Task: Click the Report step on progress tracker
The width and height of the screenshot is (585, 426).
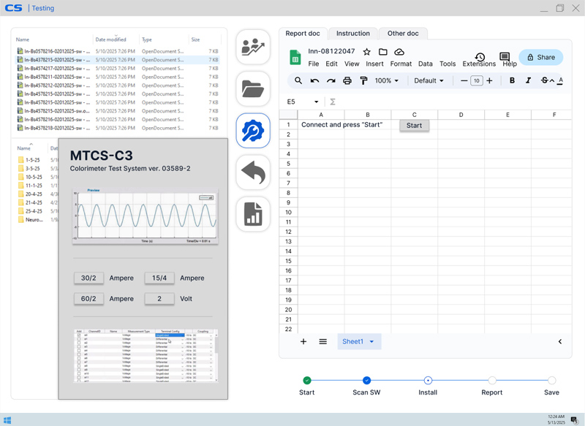Action: click(492, 381)
